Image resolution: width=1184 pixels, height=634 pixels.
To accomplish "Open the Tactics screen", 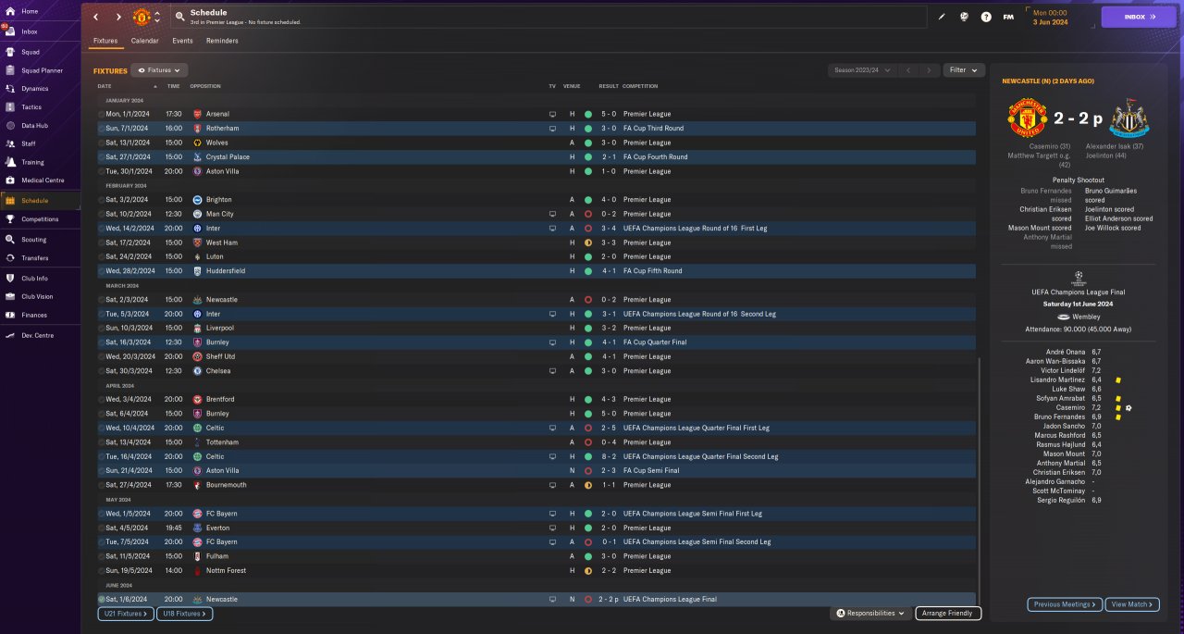I will [x=32, y=107].
